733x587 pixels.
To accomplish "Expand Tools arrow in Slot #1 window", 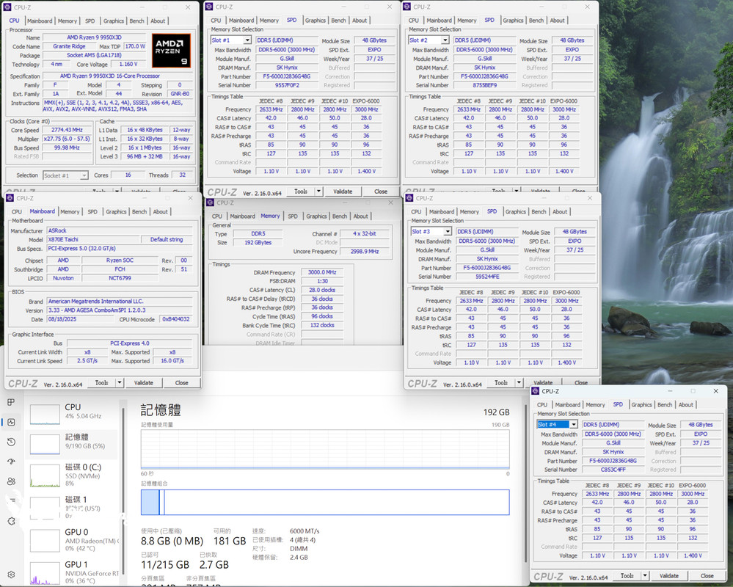I will [x=319, y=192].
